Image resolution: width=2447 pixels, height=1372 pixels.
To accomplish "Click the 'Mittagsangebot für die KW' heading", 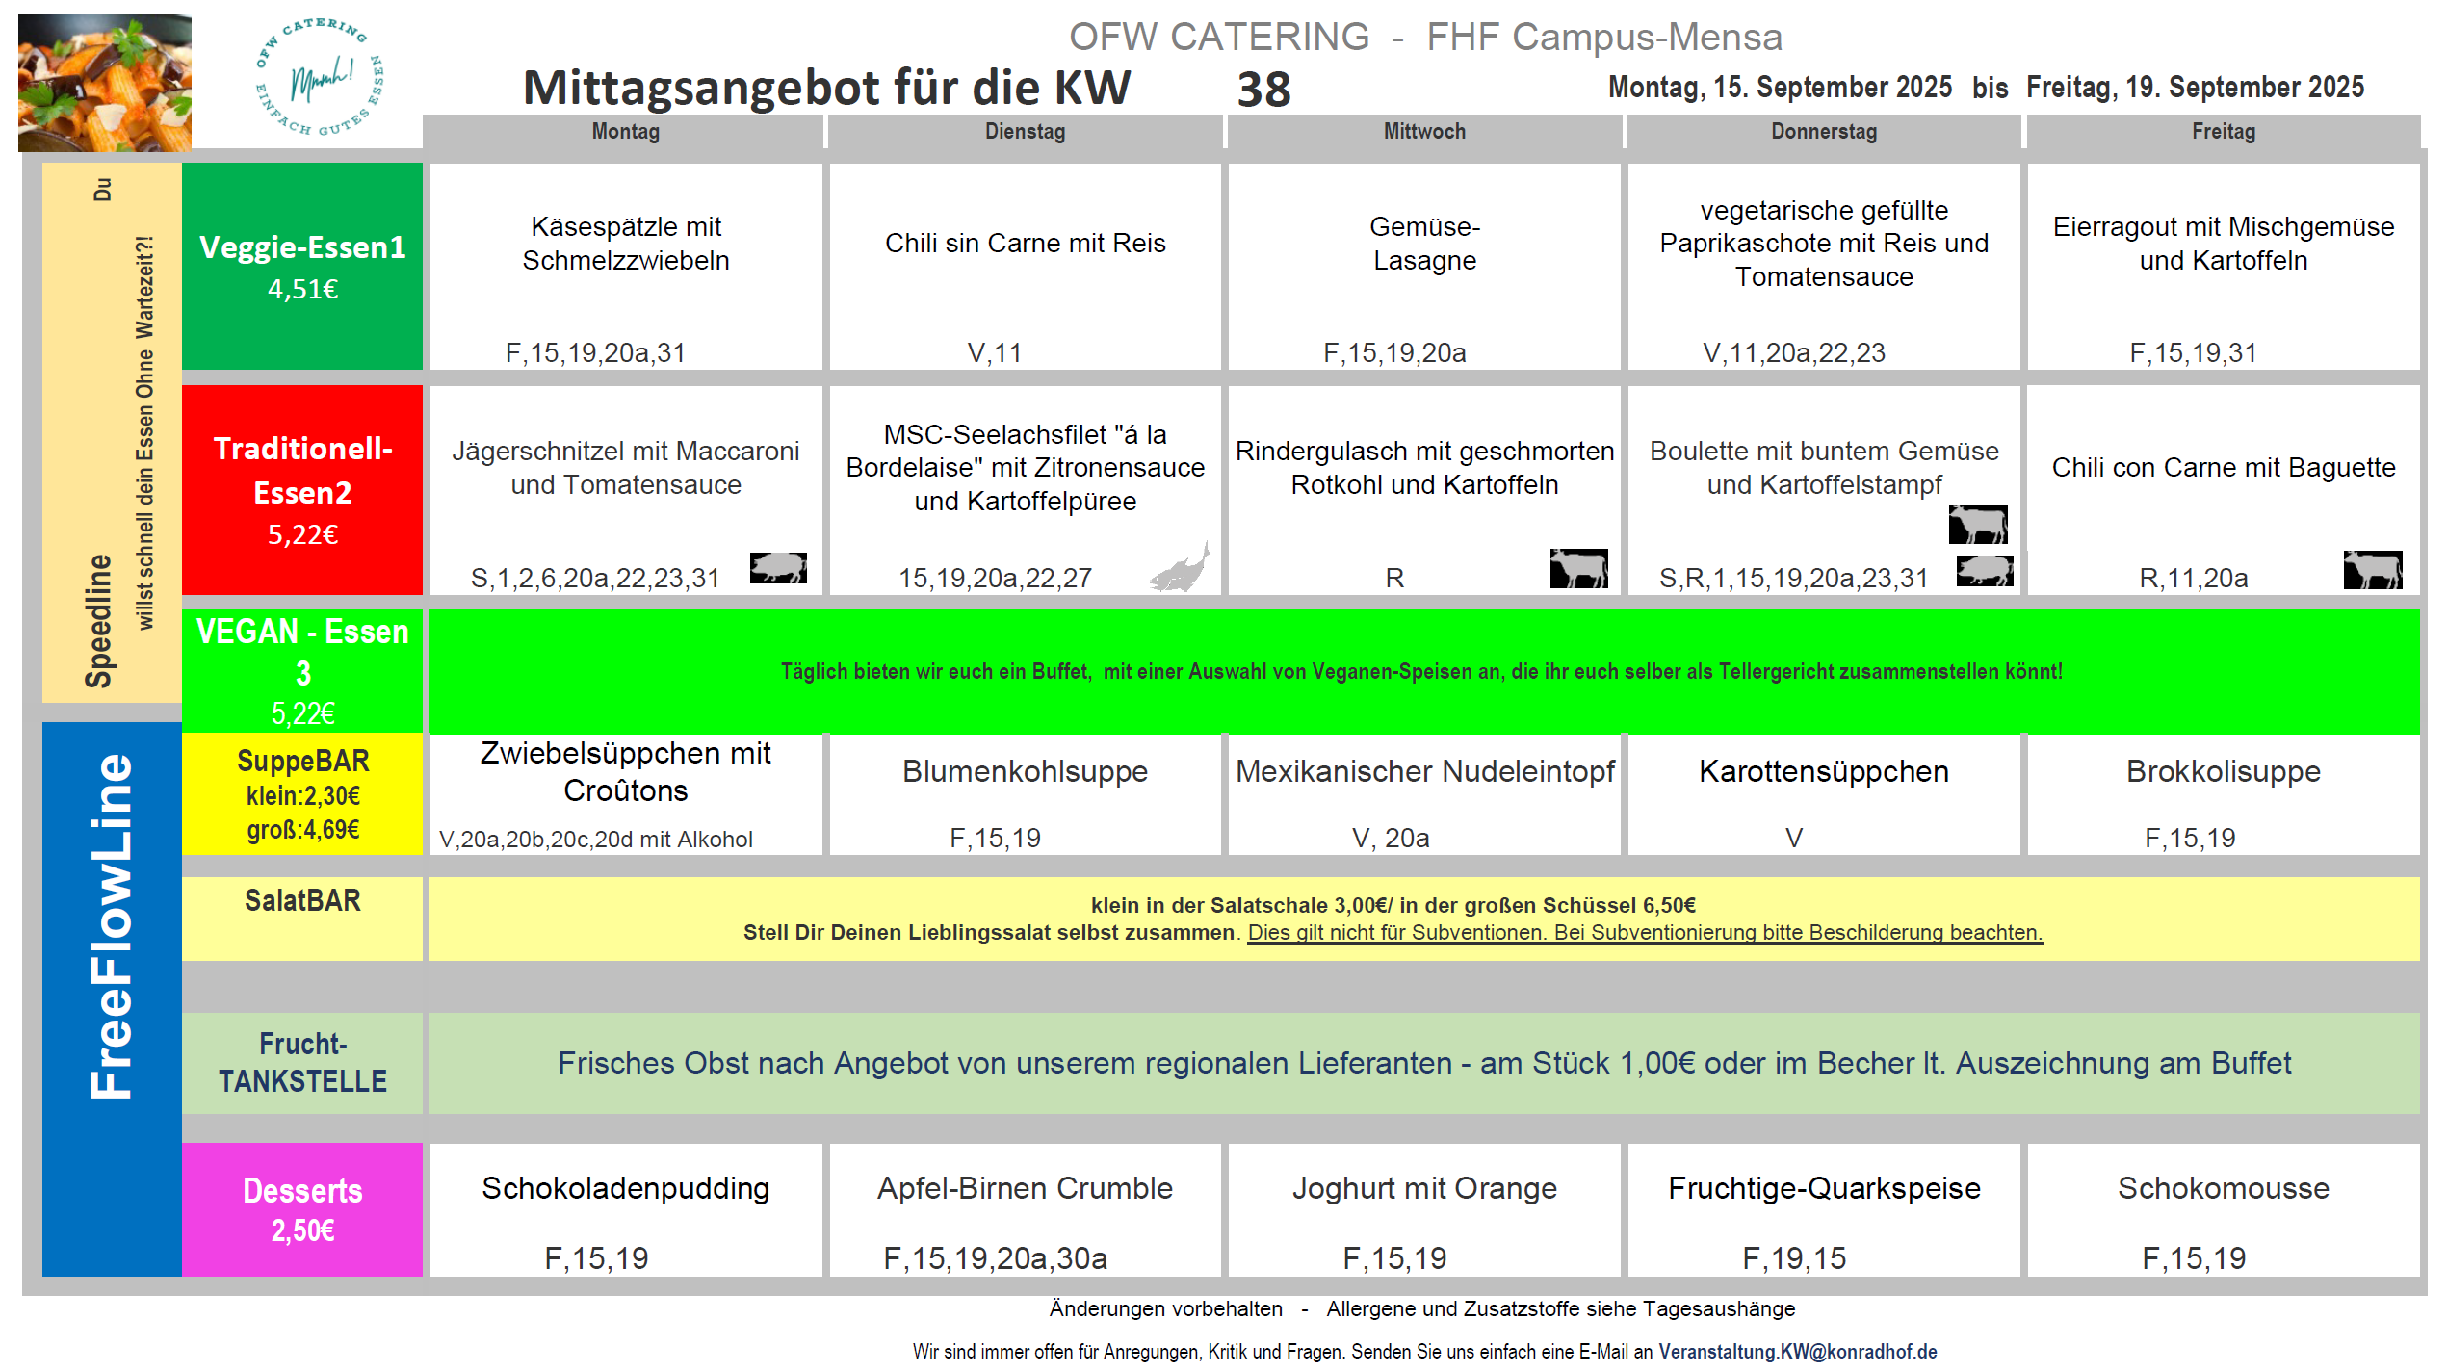I will (x=826, y=88).
